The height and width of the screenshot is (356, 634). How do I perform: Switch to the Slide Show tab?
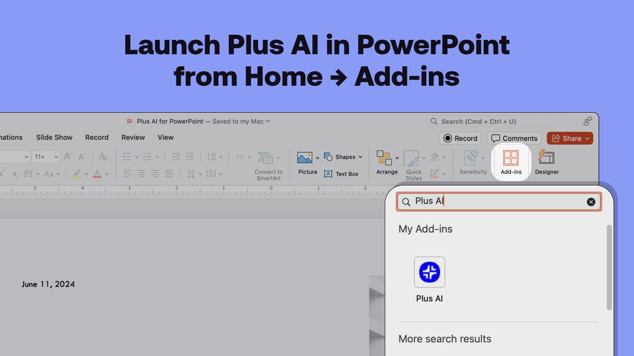point(54,137)
